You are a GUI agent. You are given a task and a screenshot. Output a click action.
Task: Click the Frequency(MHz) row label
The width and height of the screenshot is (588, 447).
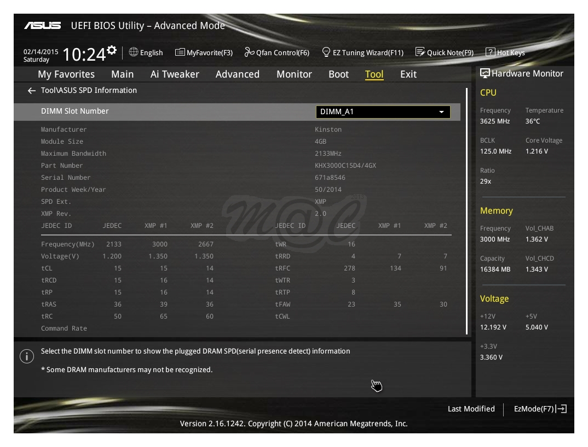click(67, 244)
